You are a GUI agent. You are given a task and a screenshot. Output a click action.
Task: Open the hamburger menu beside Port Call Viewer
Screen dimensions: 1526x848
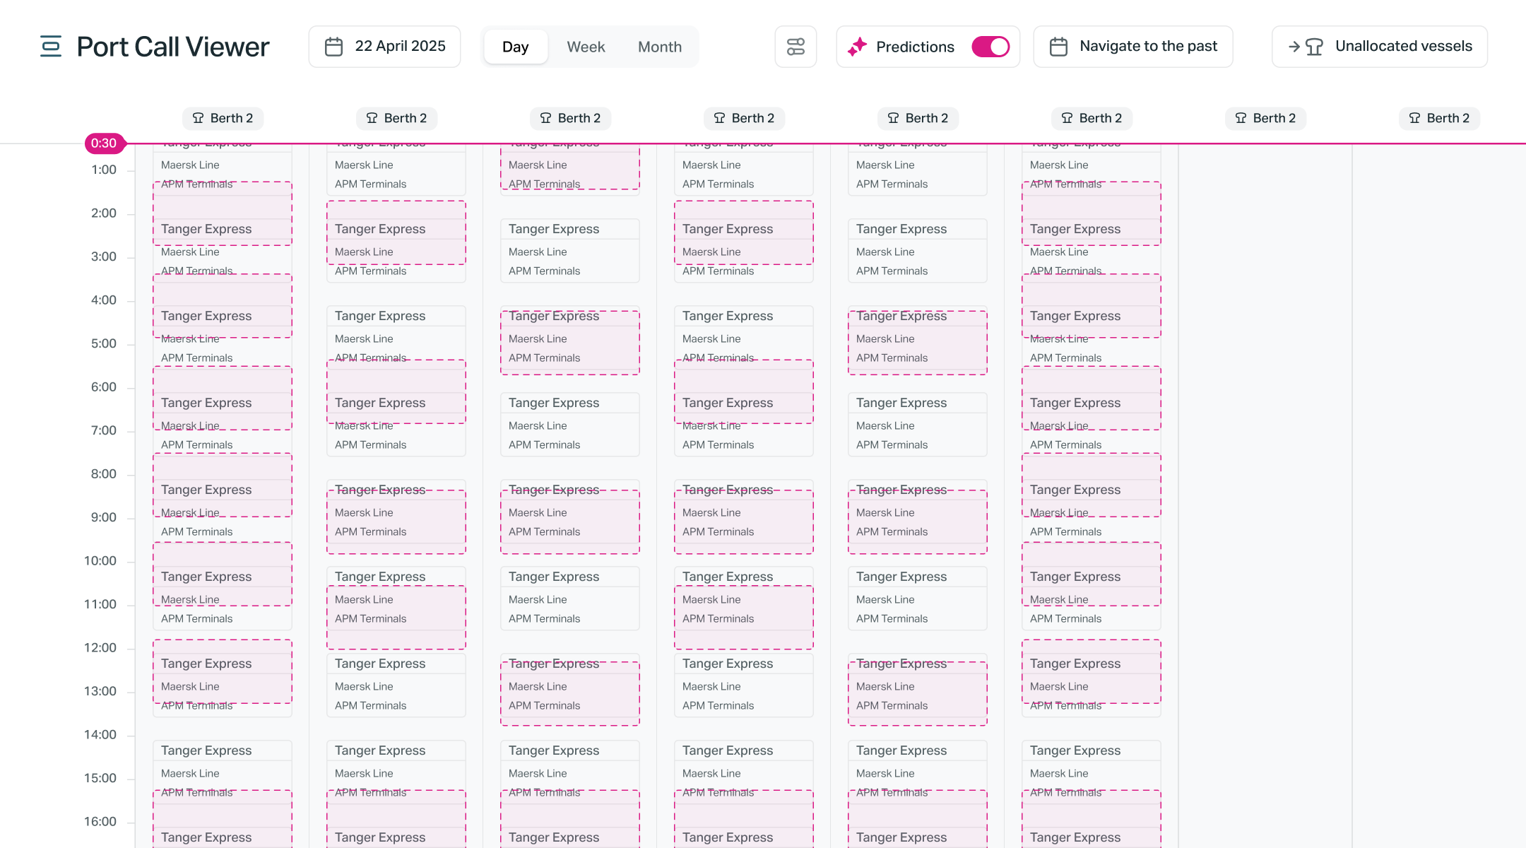(x=51, y=47)
